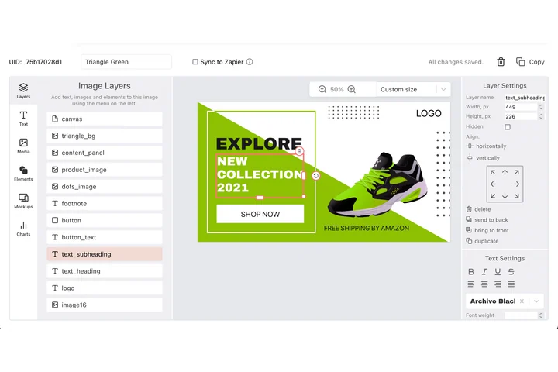The image size is (558, 372).
Task: Open the Charts sidebar tab
Action: [x=23, y=229]
